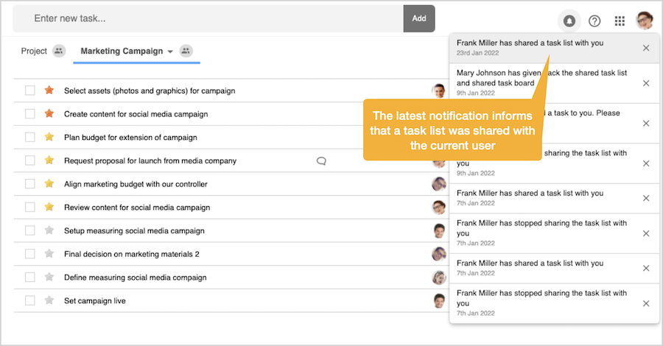Screen dimensions: 663x346
Task: Open comment bubble on Request proposal task
Action: point(321,160)
